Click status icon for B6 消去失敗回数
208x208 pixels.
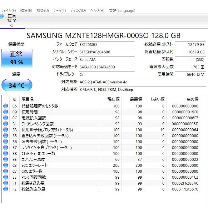point(6,142)
